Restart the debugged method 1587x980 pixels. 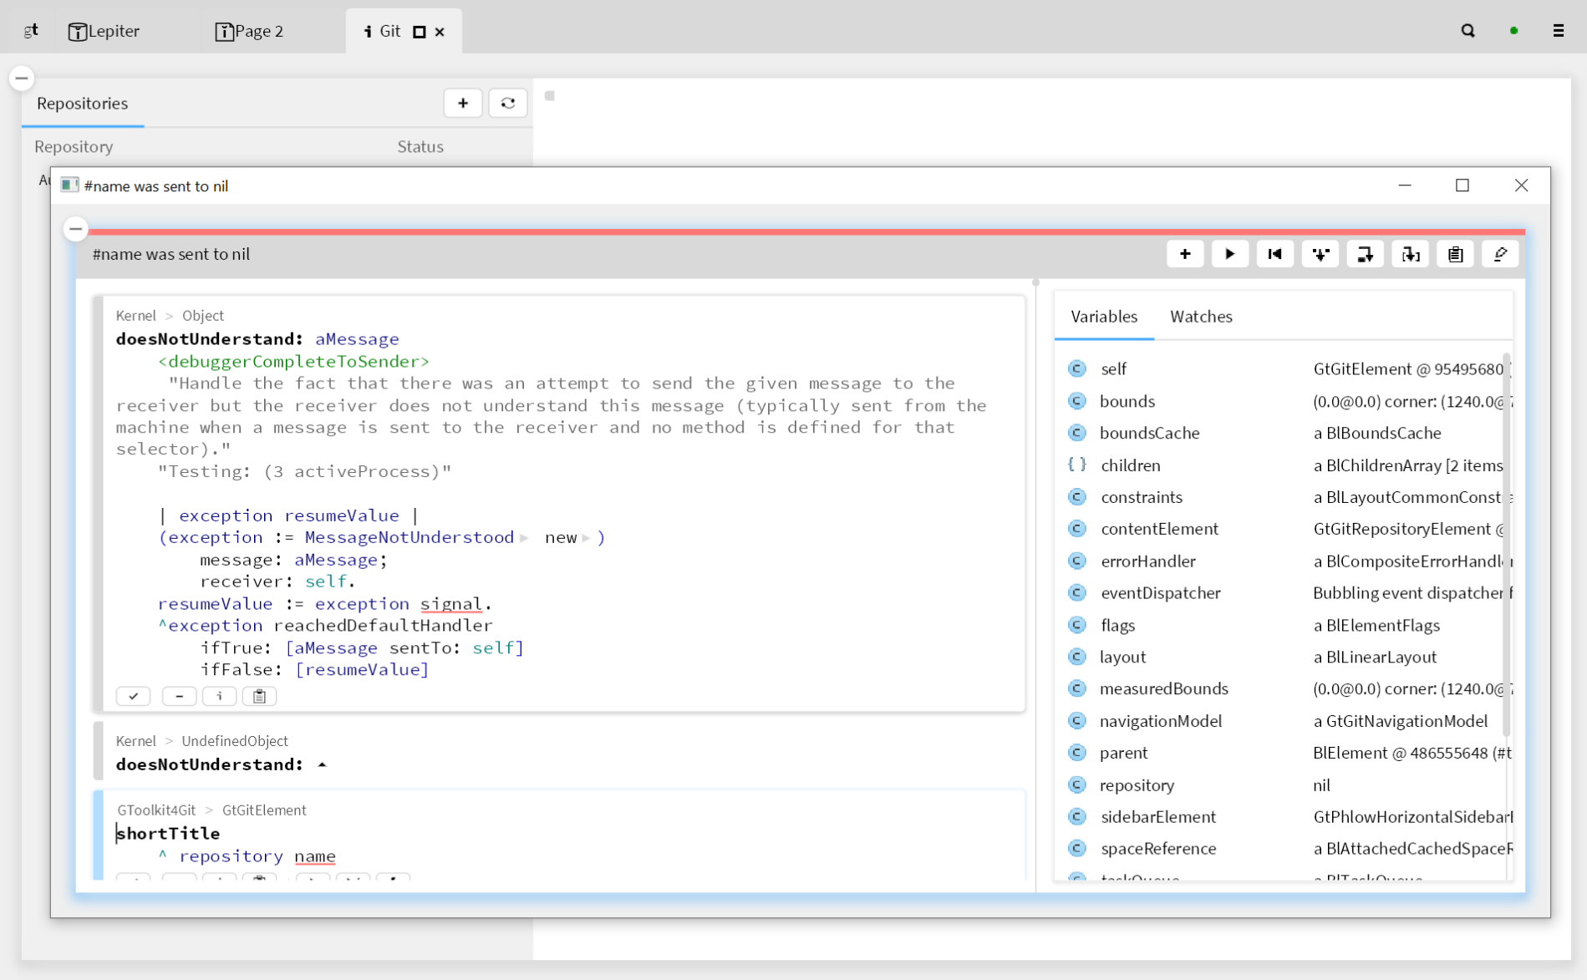coord(1274,254)
